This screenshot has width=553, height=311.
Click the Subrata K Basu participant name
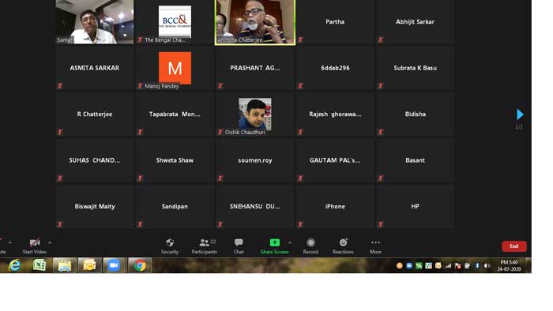pyautogui.click(x=415, y=68)
